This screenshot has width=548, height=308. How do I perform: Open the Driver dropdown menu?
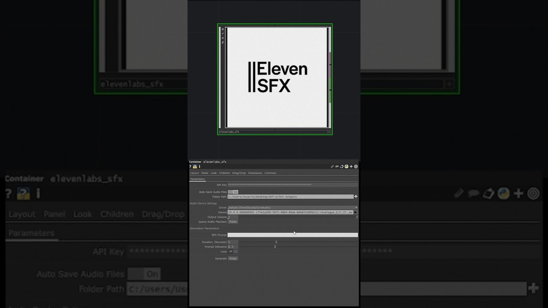(292, 207)
